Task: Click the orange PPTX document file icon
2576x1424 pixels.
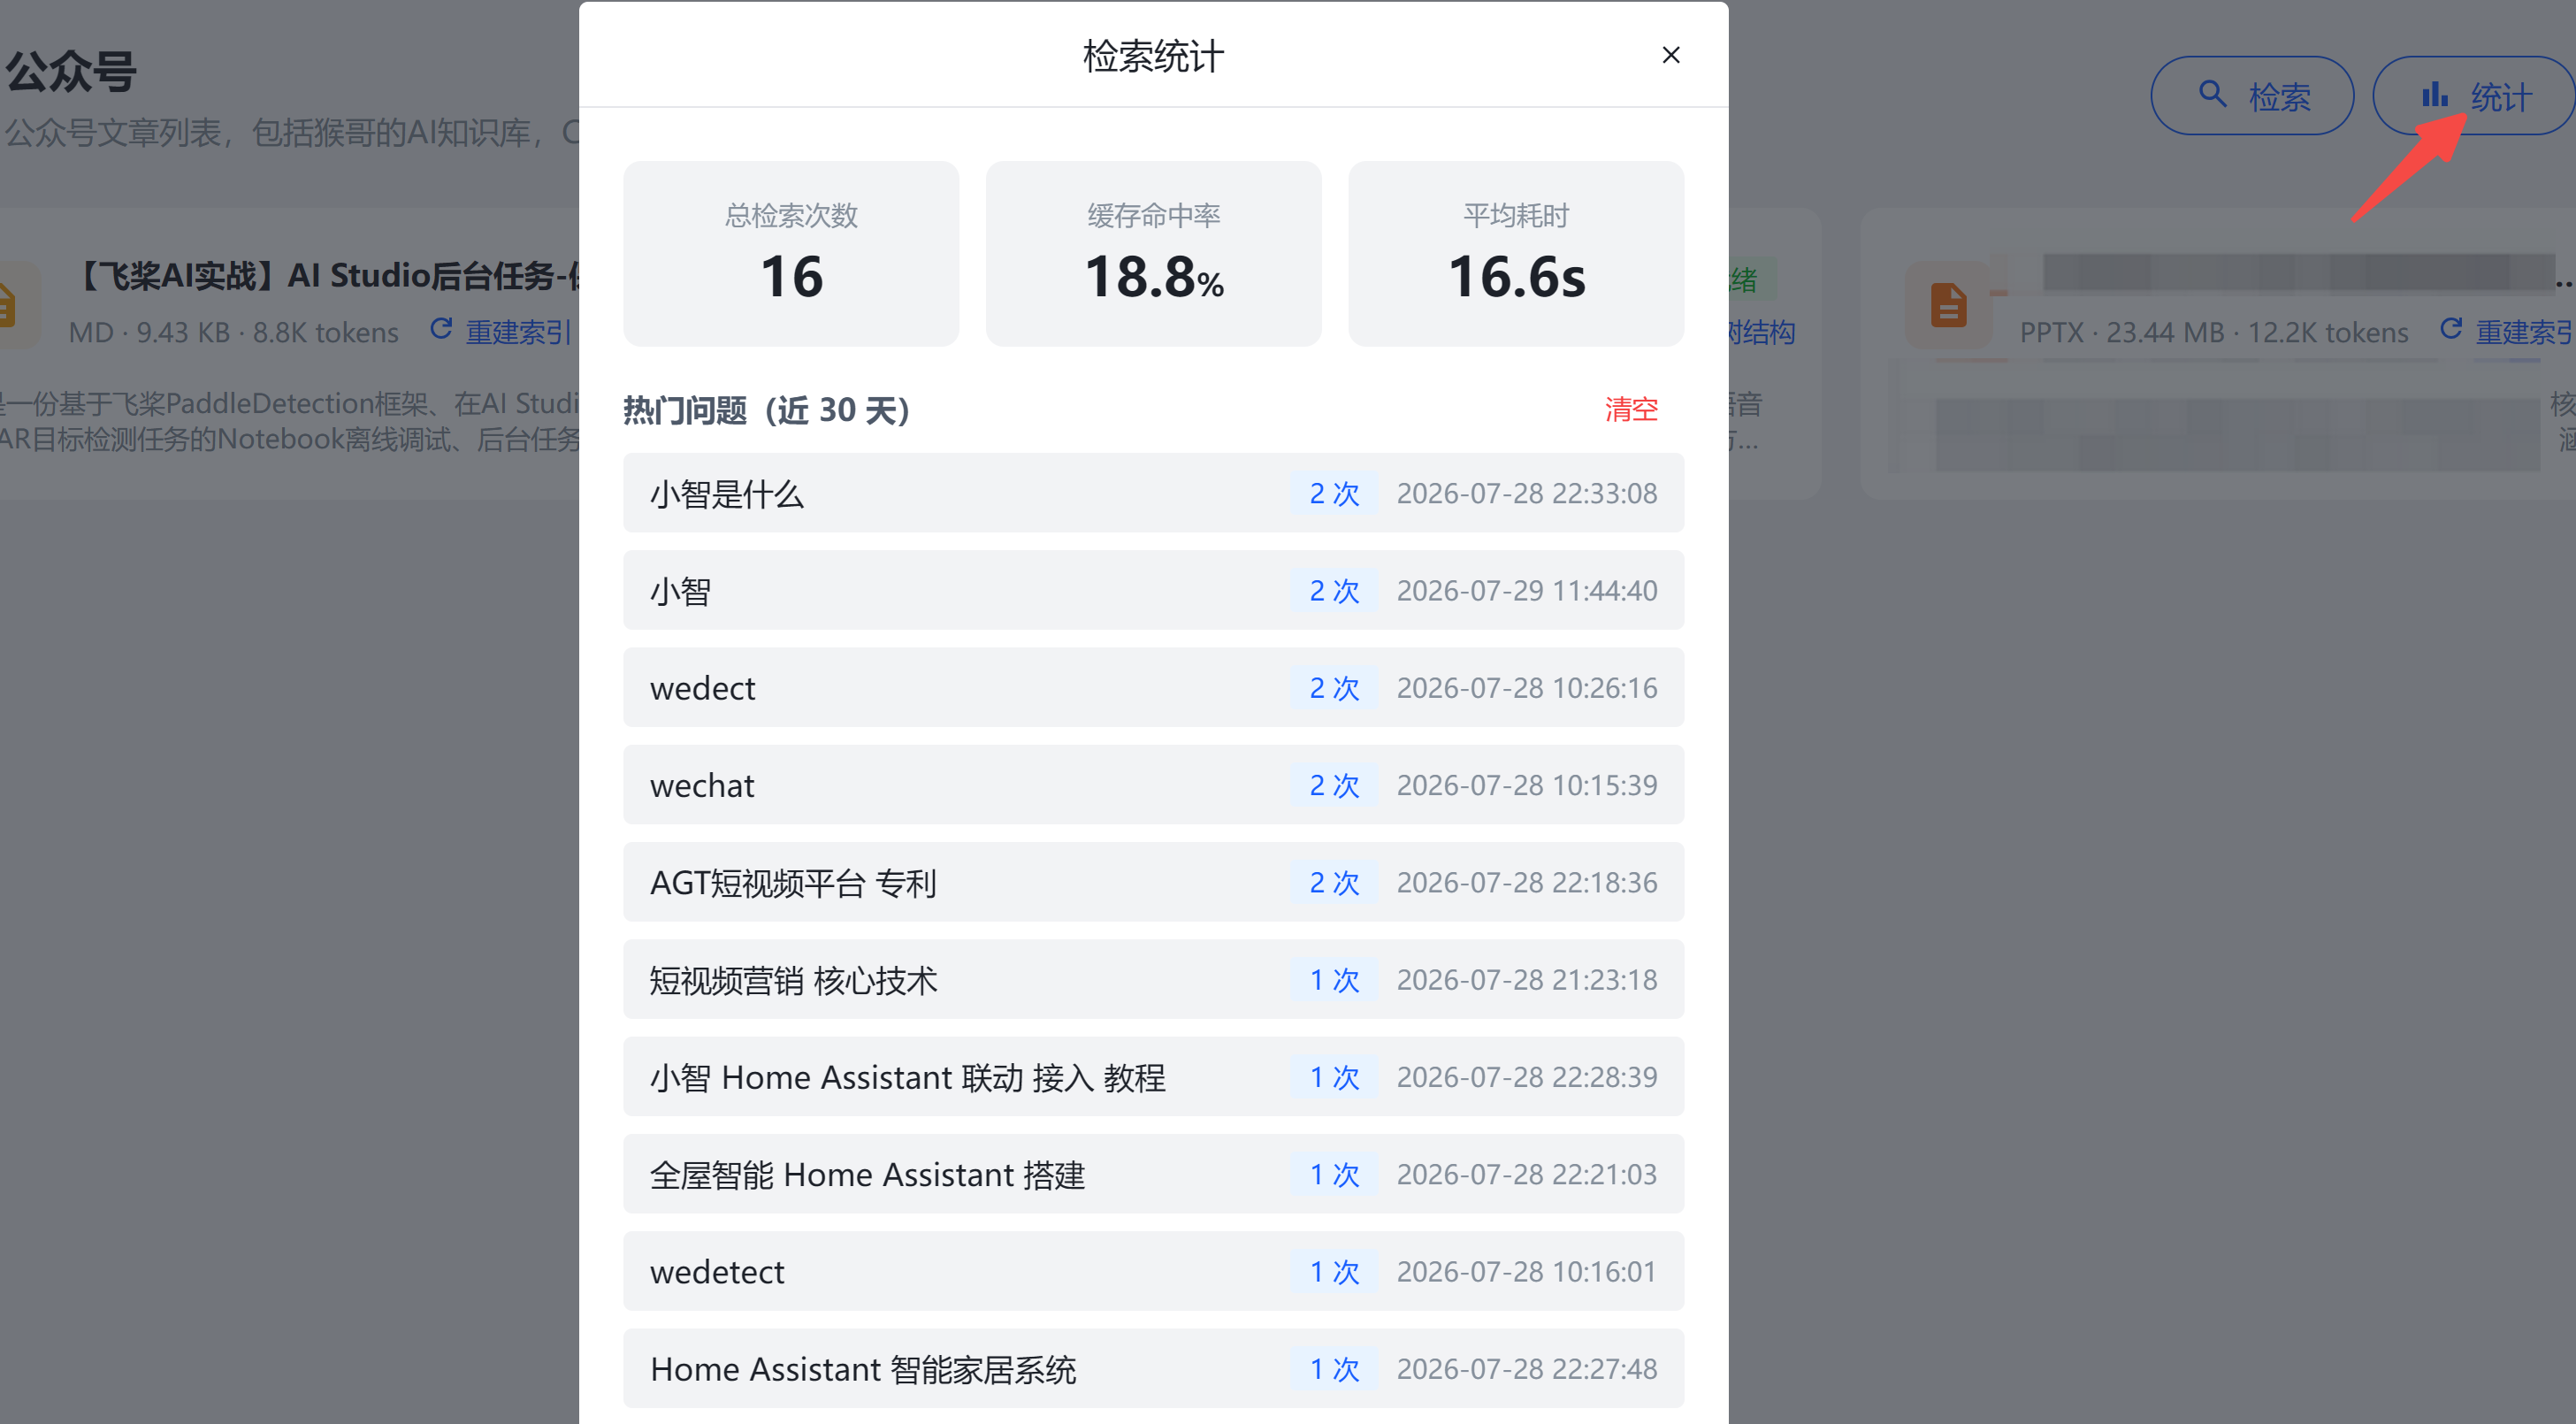Action: (1948, 305)
